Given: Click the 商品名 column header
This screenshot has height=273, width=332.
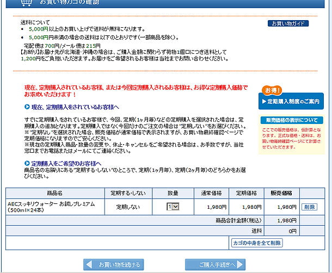Looking at the screenshot, I should [x=55, y=193].
